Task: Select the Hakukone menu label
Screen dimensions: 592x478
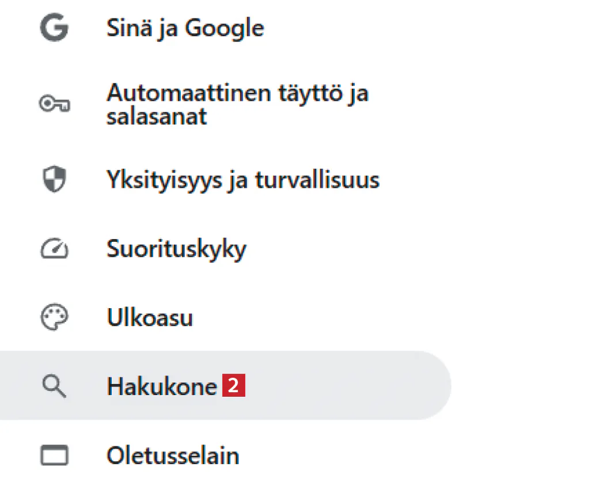Action: pyautogui.click(x=161, y=387)
